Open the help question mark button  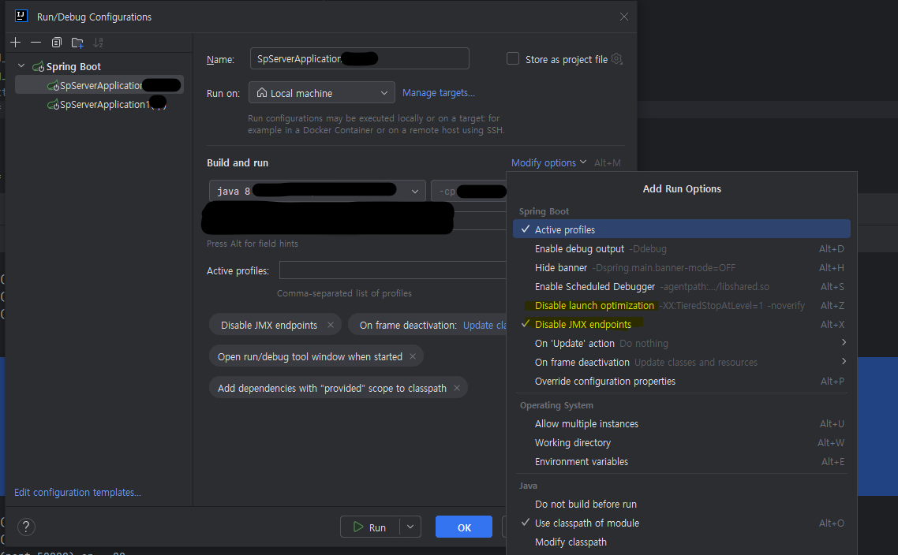point(26,527)
